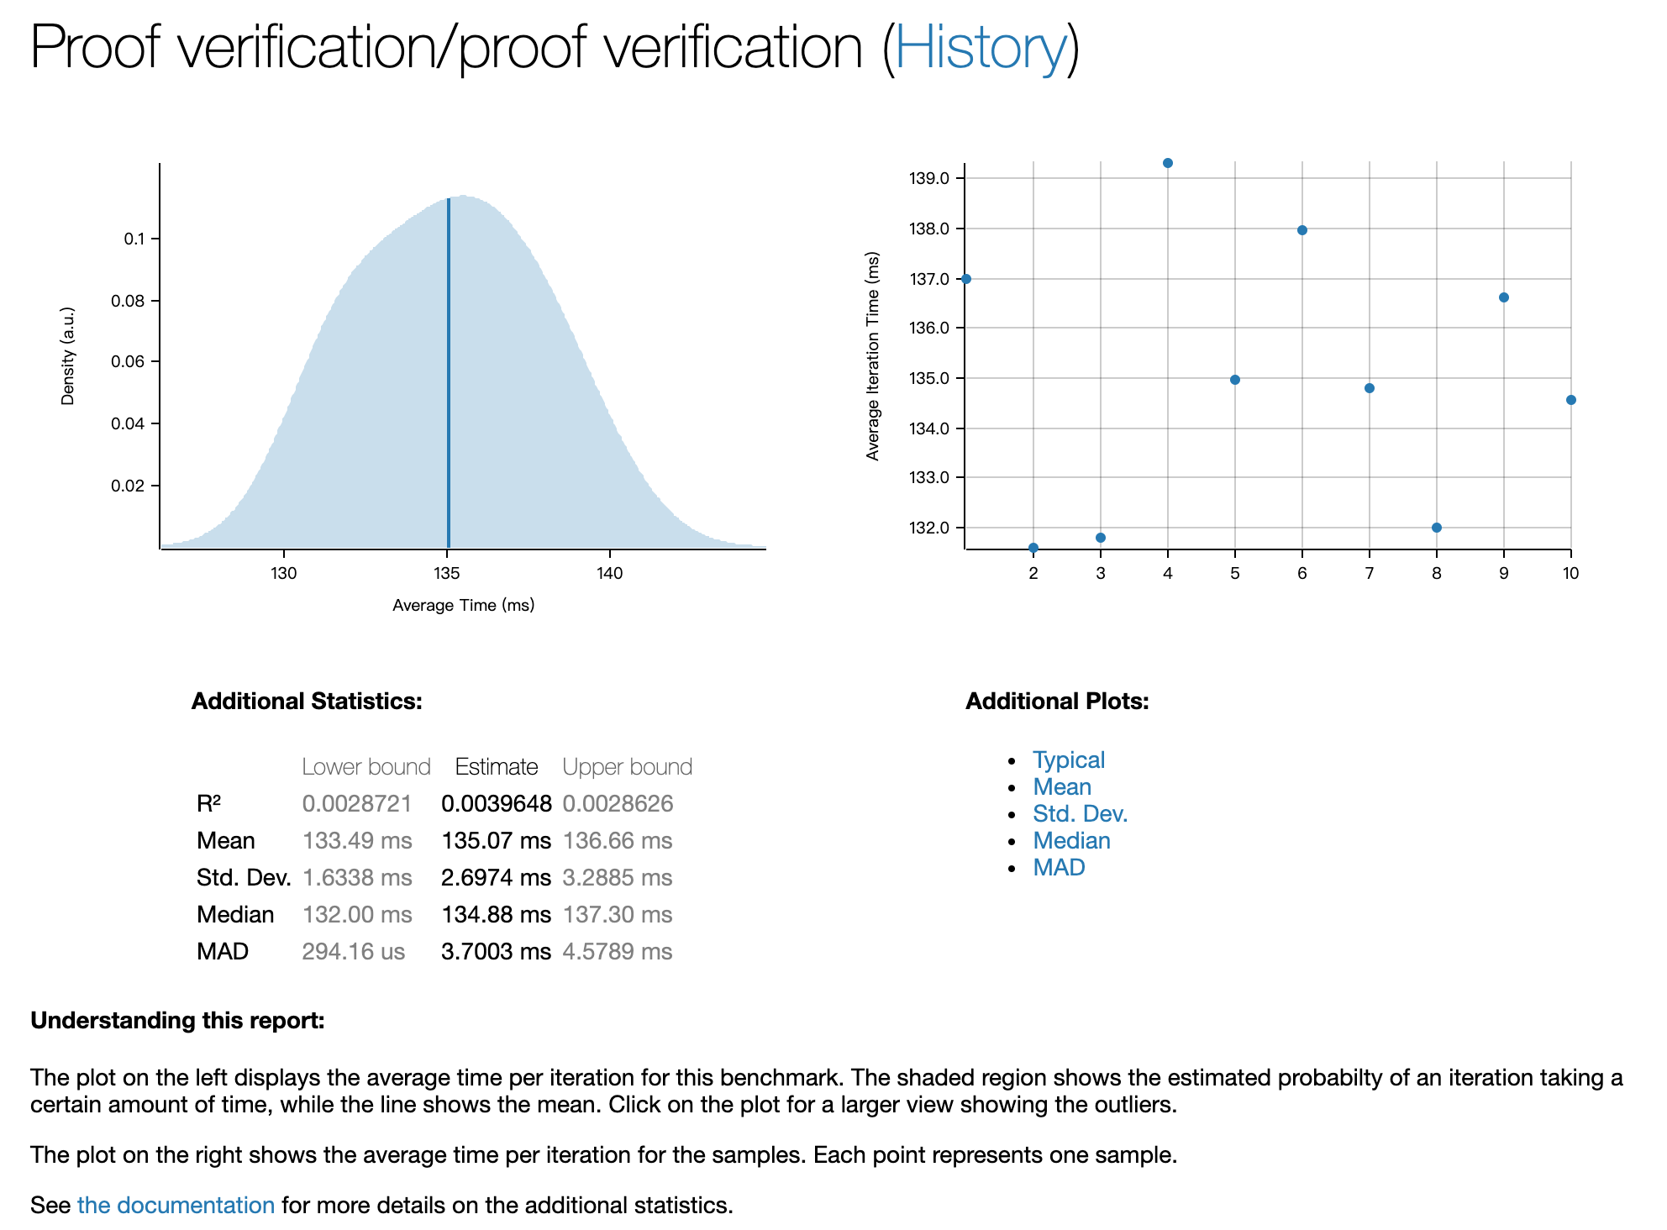Viewport: 1667px width, 1230px height.
Task: Open the Mean additional plot link
Action: coord(1061,786)
